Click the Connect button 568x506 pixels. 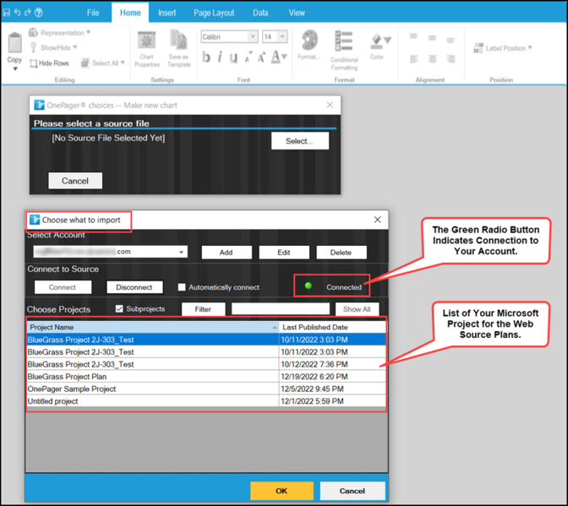(63, 287)
